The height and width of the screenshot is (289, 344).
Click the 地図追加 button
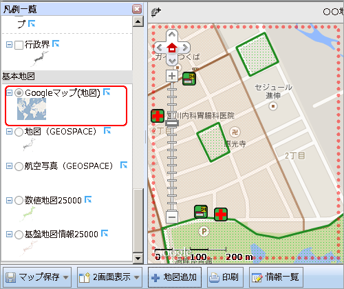175,277
